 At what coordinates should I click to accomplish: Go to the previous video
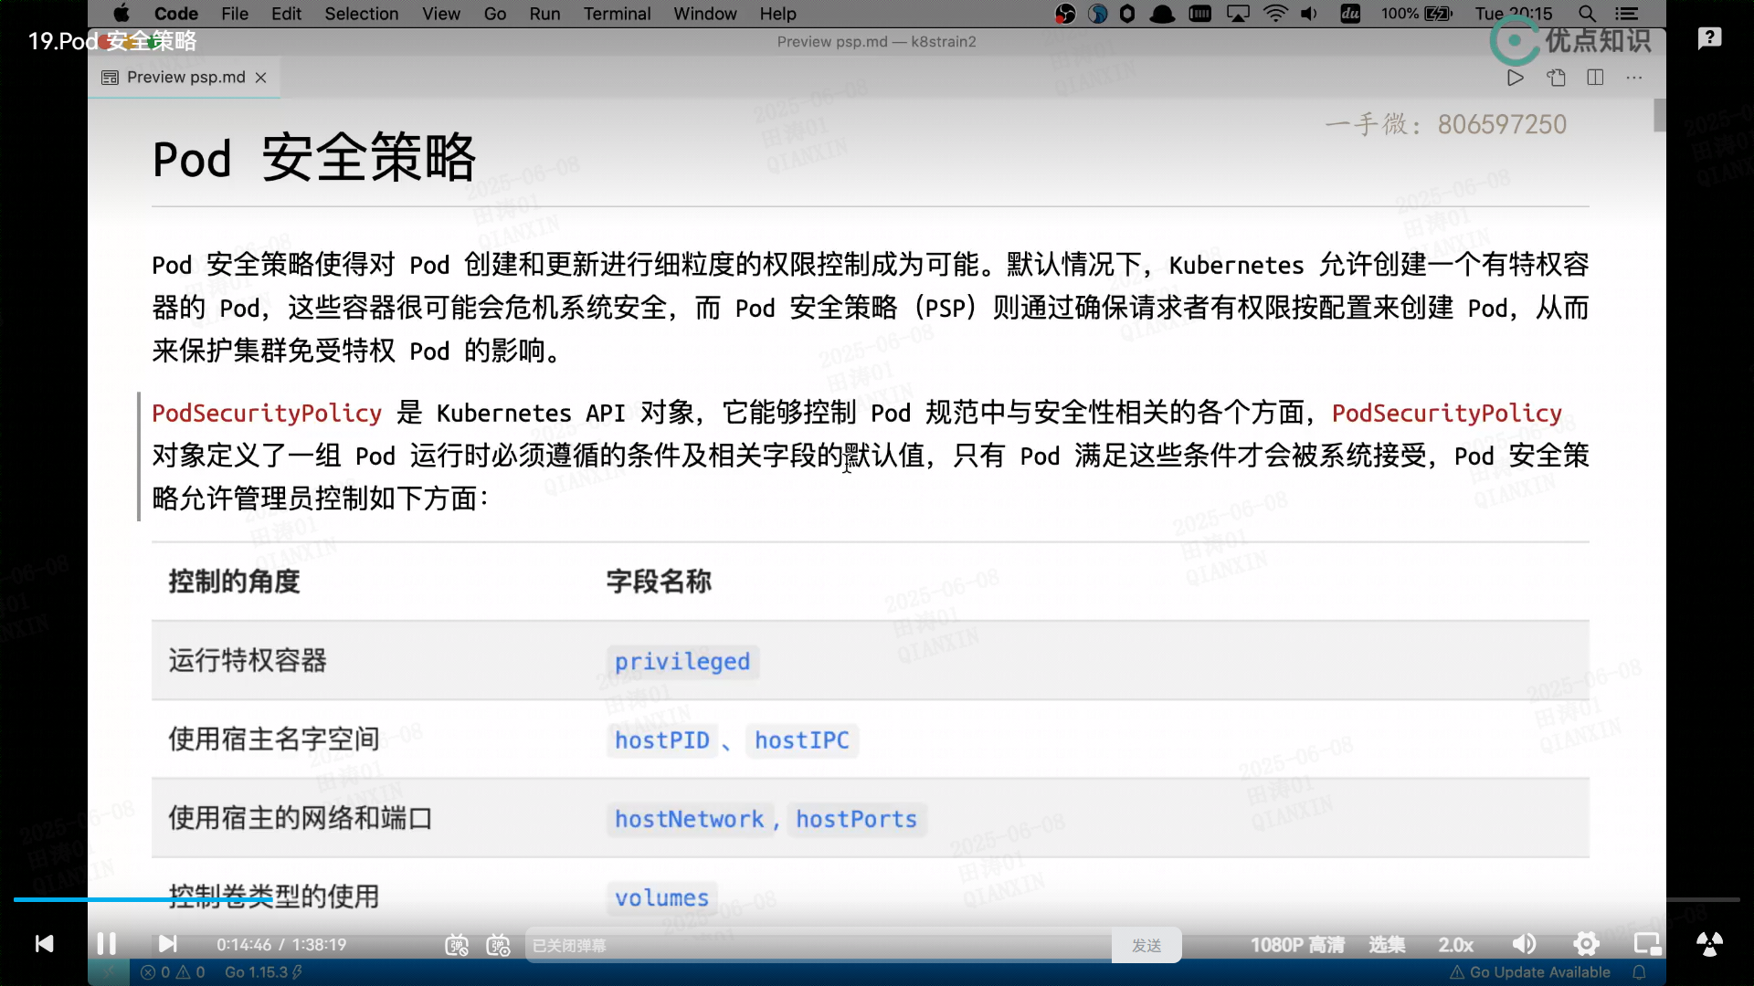[x=44, y=944]
